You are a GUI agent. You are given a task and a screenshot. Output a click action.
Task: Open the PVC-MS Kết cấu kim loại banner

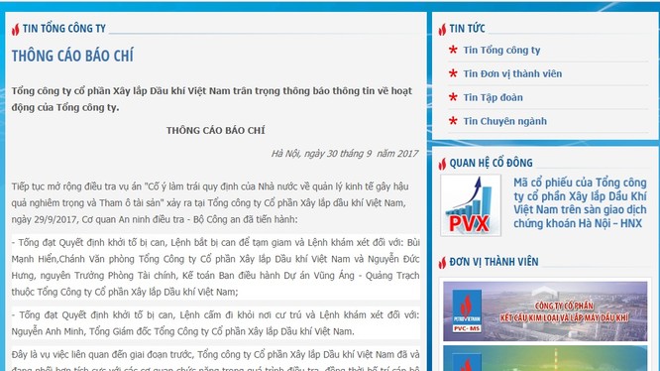[545, 311]
